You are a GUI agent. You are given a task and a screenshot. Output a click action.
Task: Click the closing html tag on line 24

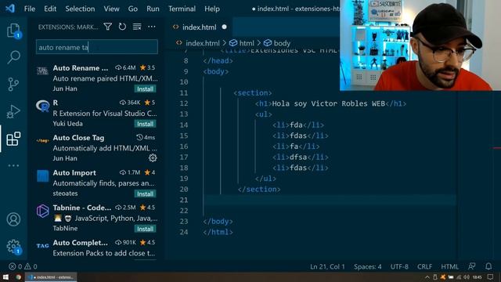click(218, 232)
